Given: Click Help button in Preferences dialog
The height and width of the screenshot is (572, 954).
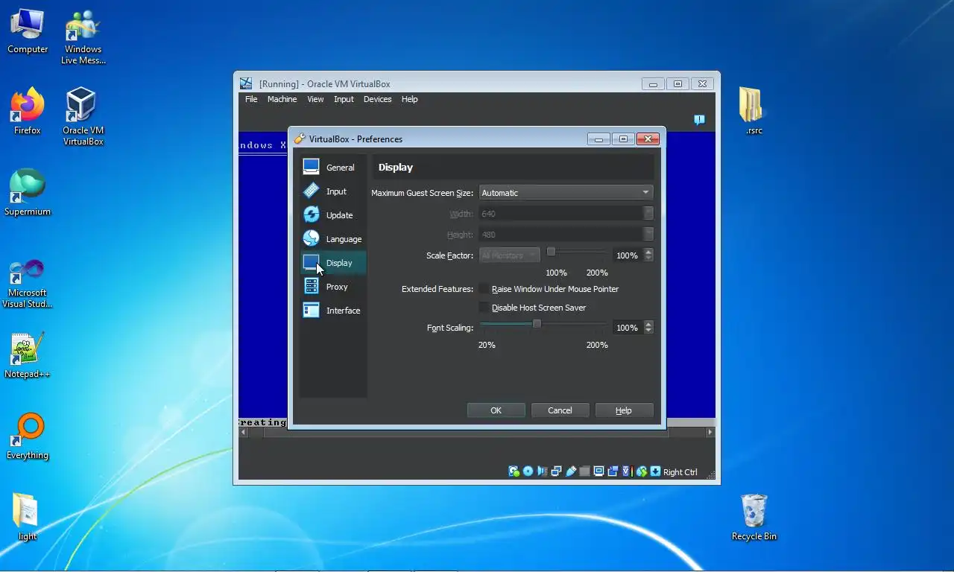Looking at the screenshot, I should (624, 410).
